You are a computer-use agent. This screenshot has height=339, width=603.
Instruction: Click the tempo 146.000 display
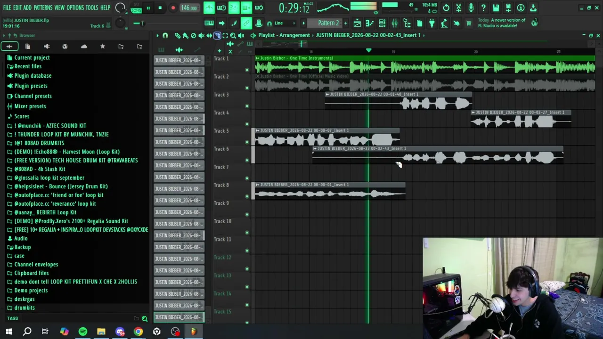click(189, 8)
